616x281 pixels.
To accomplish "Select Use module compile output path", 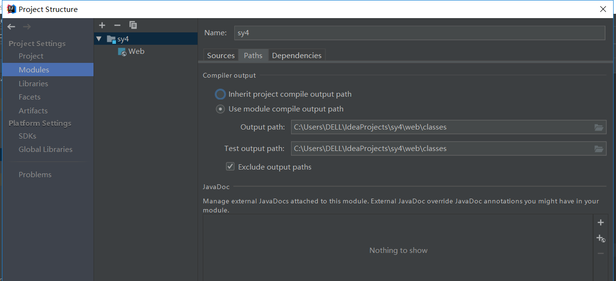I will [x=220, y=109].
